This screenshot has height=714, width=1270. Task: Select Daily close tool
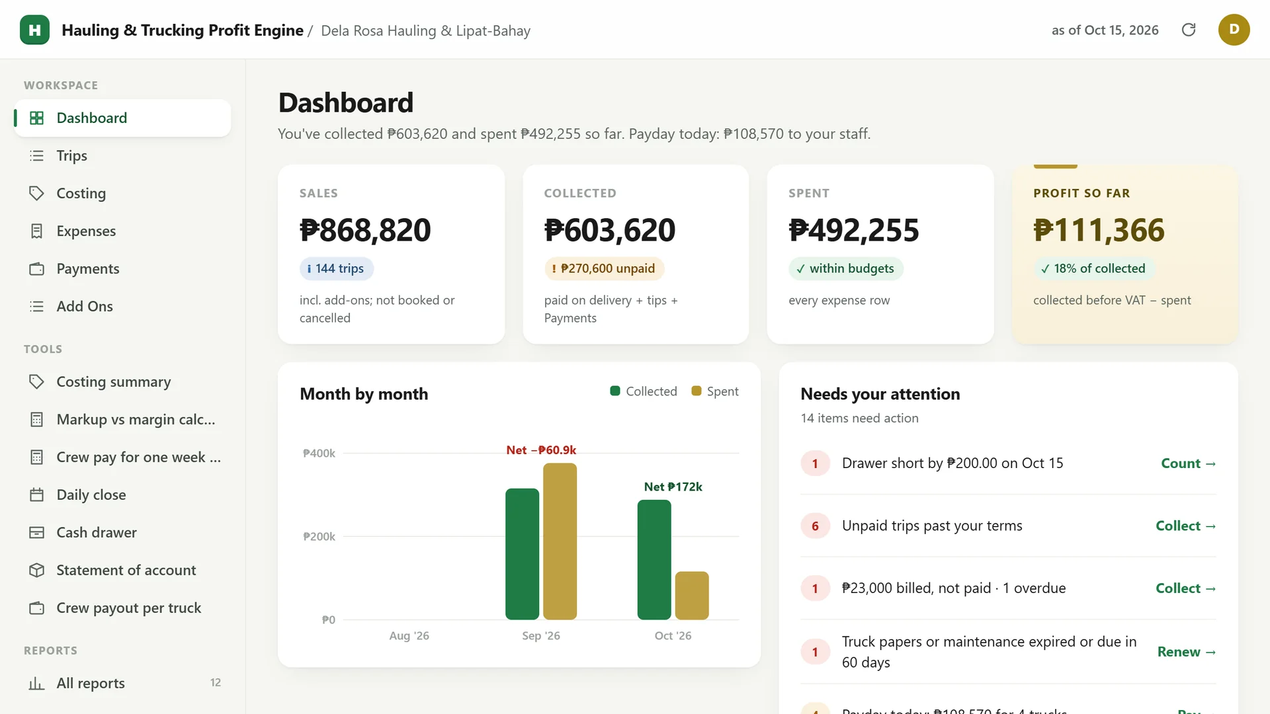pyautogui.click(x=122, y=495)
